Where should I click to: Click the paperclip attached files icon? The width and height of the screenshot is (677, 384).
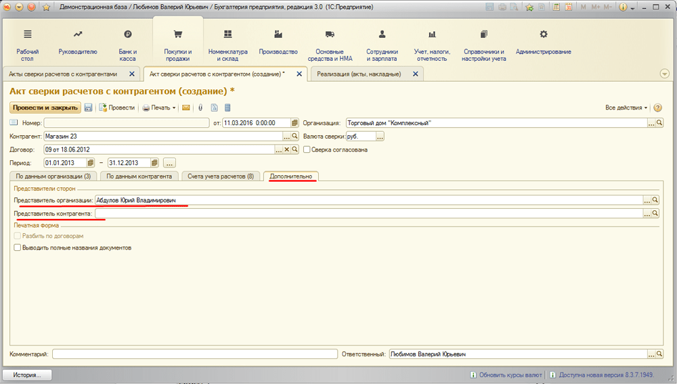point(200,107)
